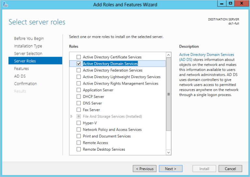
Task: Go to Before You Begin step
Action: coord(29,38)
